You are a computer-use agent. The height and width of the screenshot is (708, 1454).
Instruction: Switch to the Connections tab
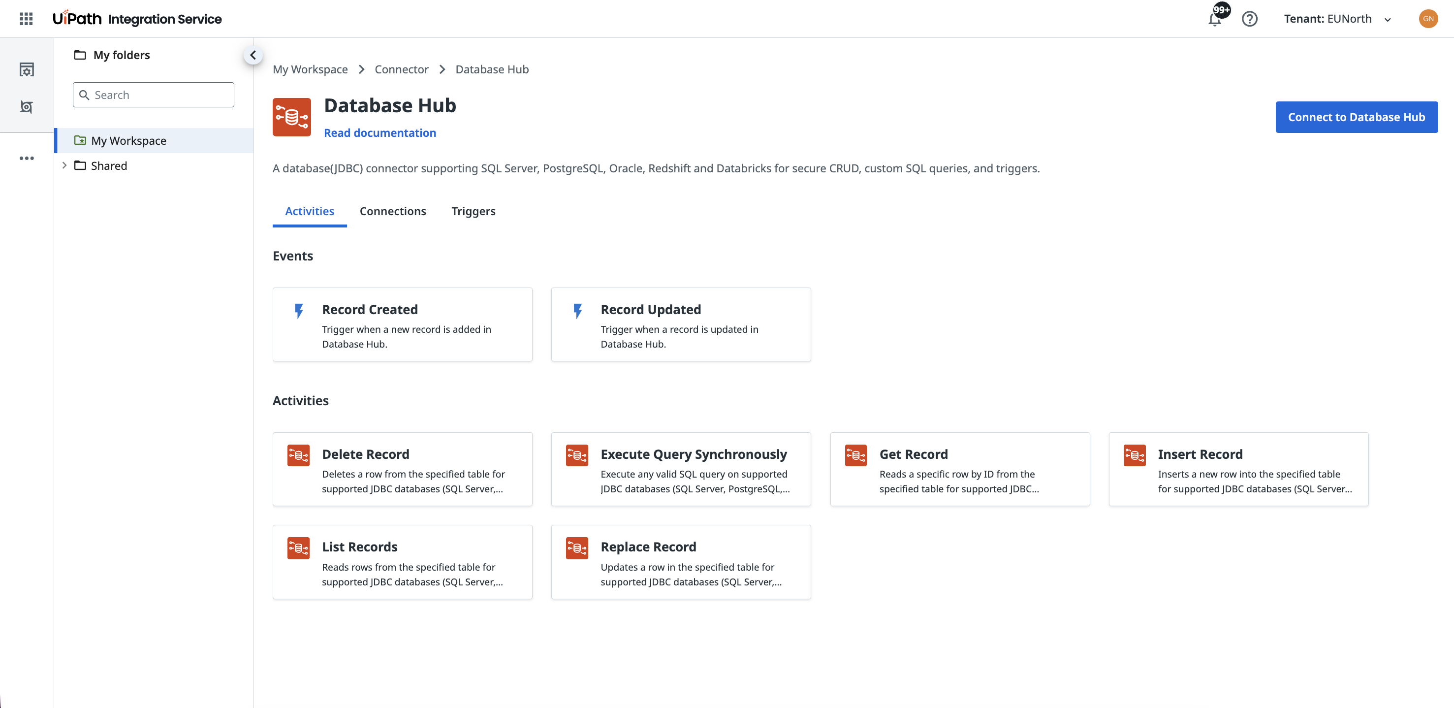(x=393, y=211)
